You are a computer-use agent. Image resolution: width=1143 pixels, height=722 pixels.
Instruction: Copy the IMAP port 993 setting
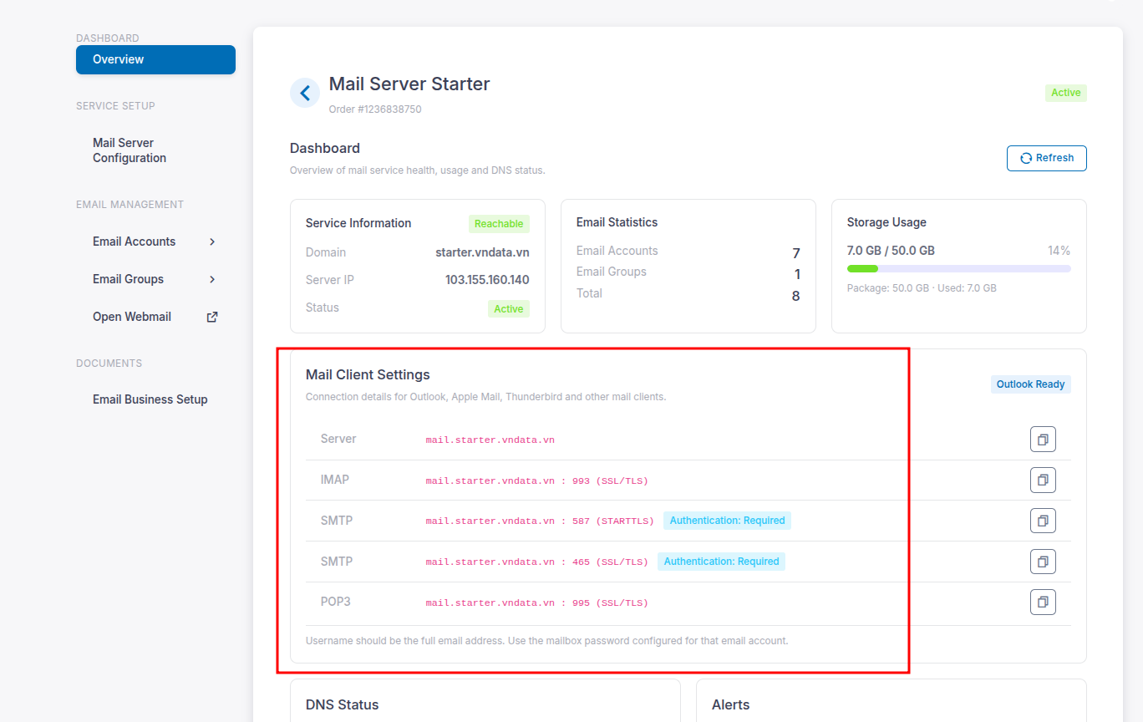coord(1043,480)
